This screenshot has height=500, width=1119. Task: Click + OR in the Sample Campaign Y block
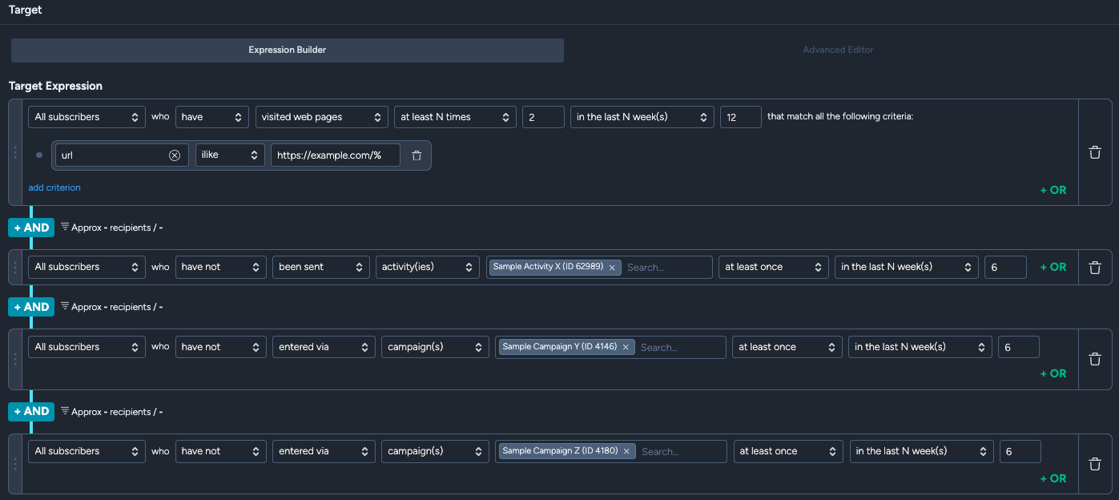click(1053, 373)
